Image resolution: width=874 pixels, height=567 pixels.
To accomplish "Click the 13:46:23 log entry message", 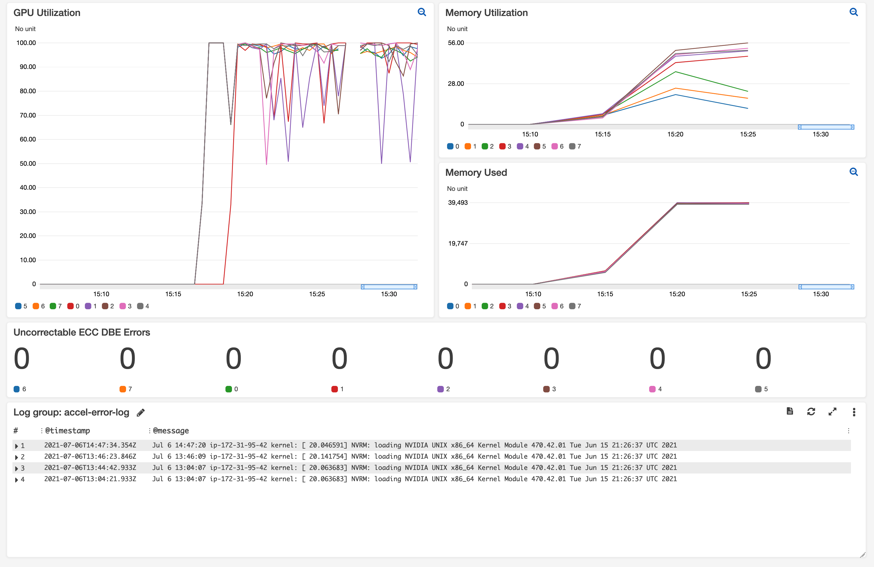I will point(414,456).
